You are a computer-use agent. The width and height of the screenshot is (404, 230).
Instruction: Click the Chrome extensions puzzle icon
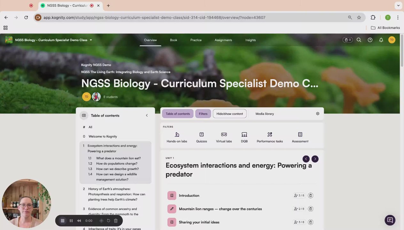pyautogui.click(x=373, y=18)
